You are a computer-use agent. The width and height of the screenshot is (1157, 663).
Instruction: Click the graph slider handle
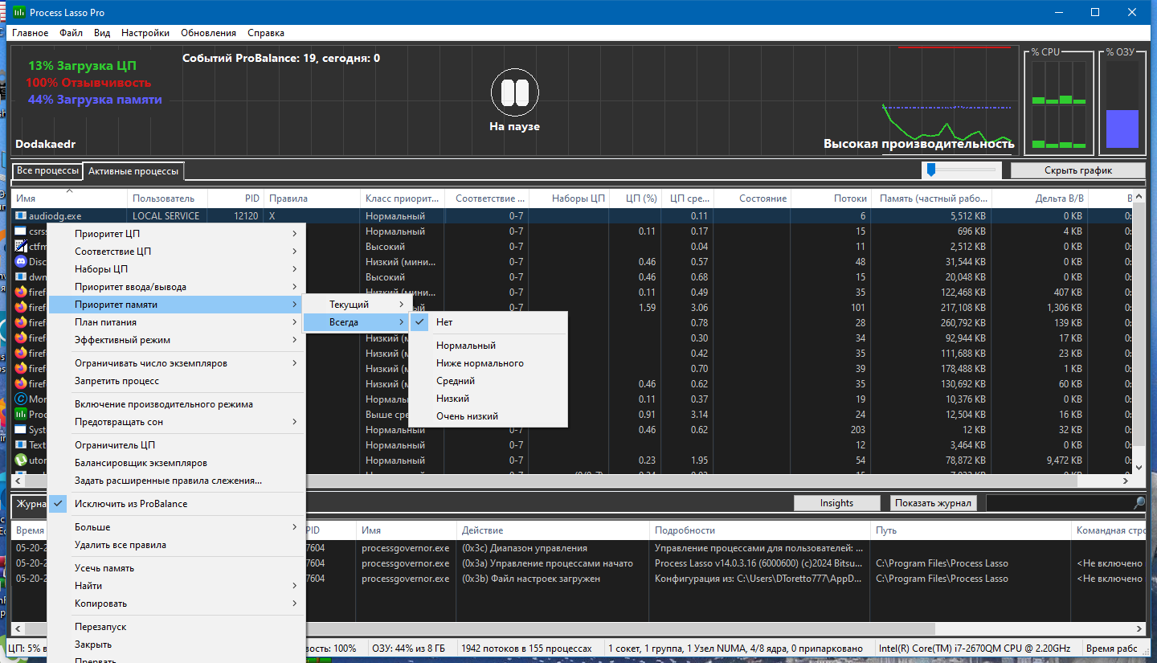[931, 170]
